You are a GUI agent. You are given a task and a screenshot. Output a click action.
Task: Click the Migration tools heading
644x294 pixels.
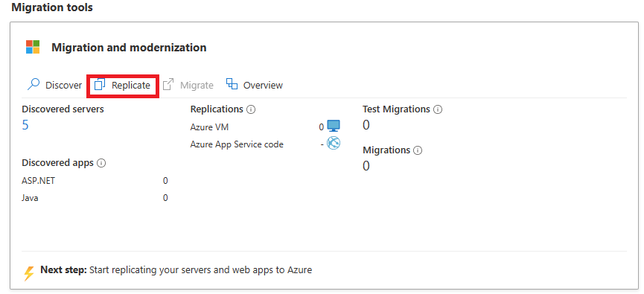[52, 7]
